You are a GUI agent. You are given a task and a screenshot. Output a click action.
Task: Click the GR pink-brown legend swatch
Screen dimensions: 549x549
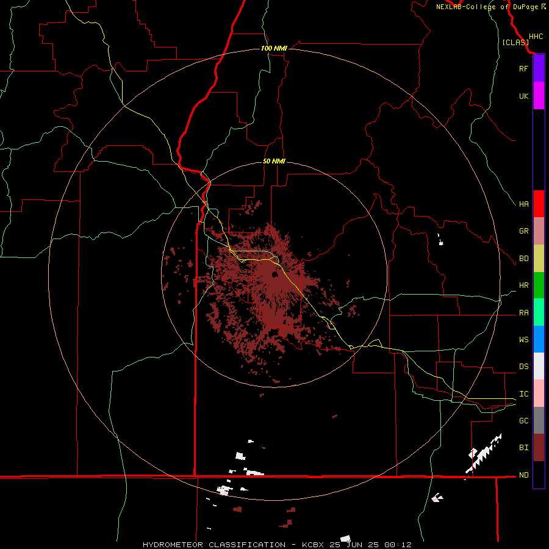tap(539, 231)
